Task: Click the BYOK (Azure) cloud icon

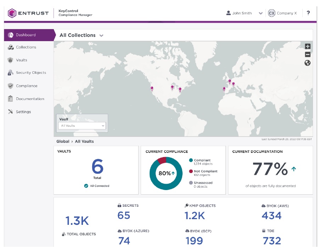Action: click(x=119, y=231)
